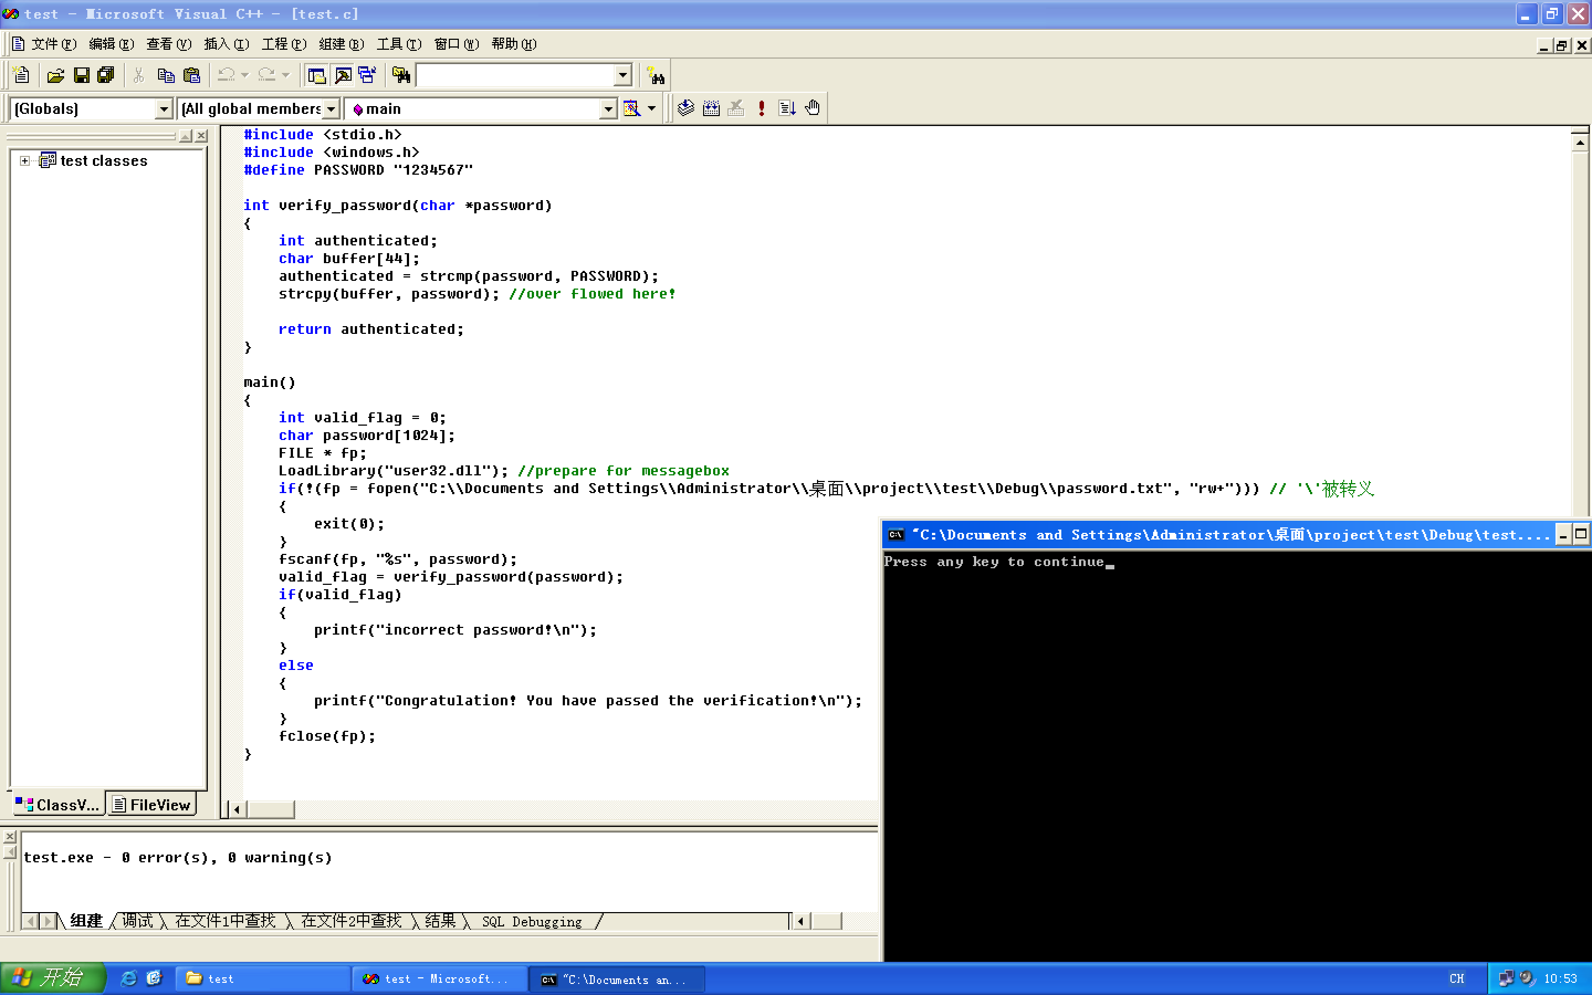Switch to the FileView tab
Screen dimensions: 1592x995
pyautogui.click(x=152, y=805)
